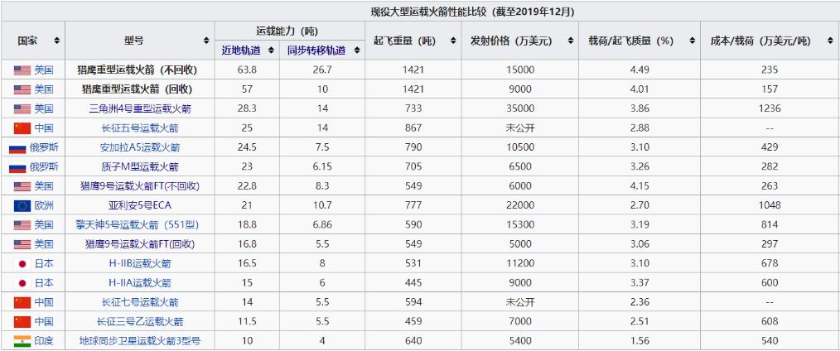Screen dimensions: 840x351
Task: Sort table by 型号 column arrows
Action: (206, 41)
